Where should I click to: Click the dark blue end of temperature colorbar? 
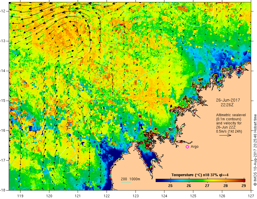158,180
